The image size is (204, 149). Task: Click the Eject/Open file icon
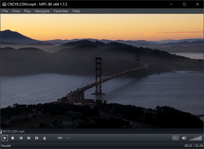coord(45,138)
